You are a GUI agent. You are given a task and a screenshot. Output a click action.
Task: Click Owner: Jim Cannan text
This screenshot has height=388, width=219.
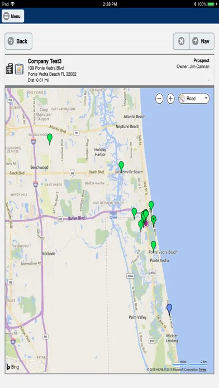193,66
